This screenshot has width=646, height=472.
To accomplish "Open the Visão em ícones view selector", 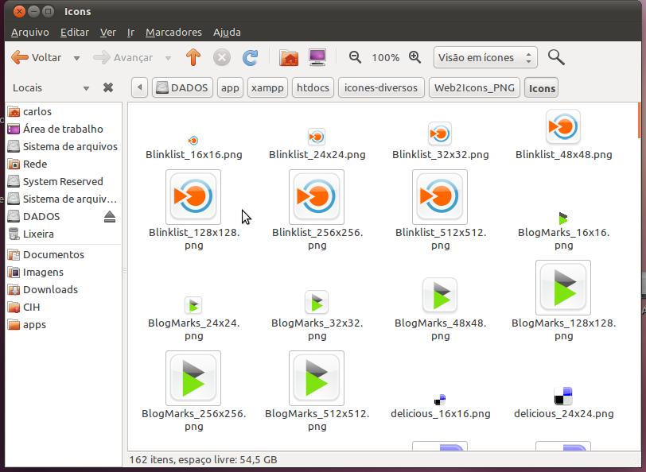I will [x=485, y=57].
